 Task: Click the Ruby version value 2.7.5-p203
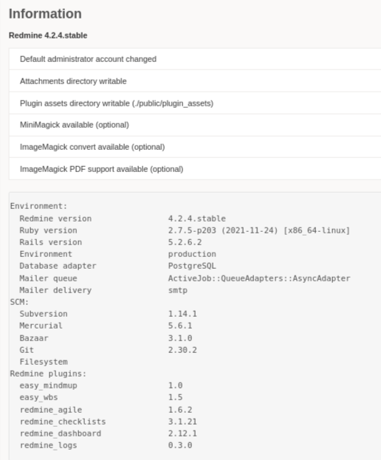click(192, 230)
